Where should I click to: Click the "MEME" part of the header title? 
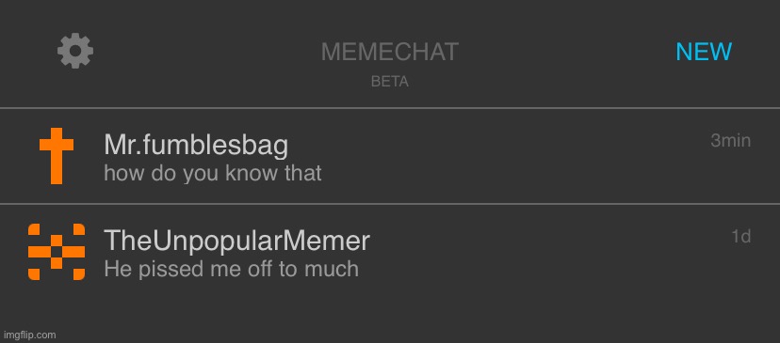click(355, 52)
